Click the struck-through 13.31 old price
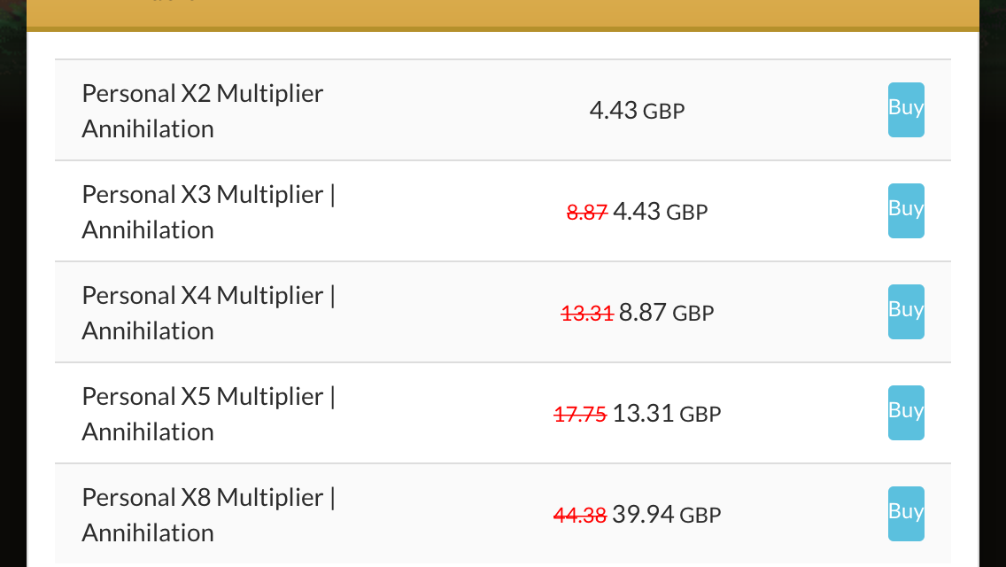 pyautogui.click(x=587, y=313)
